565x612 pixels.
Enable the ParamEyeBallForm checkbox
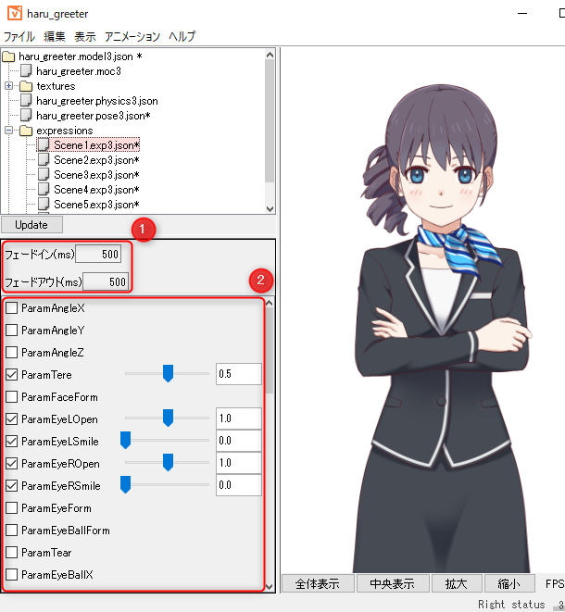pos(12,531)
